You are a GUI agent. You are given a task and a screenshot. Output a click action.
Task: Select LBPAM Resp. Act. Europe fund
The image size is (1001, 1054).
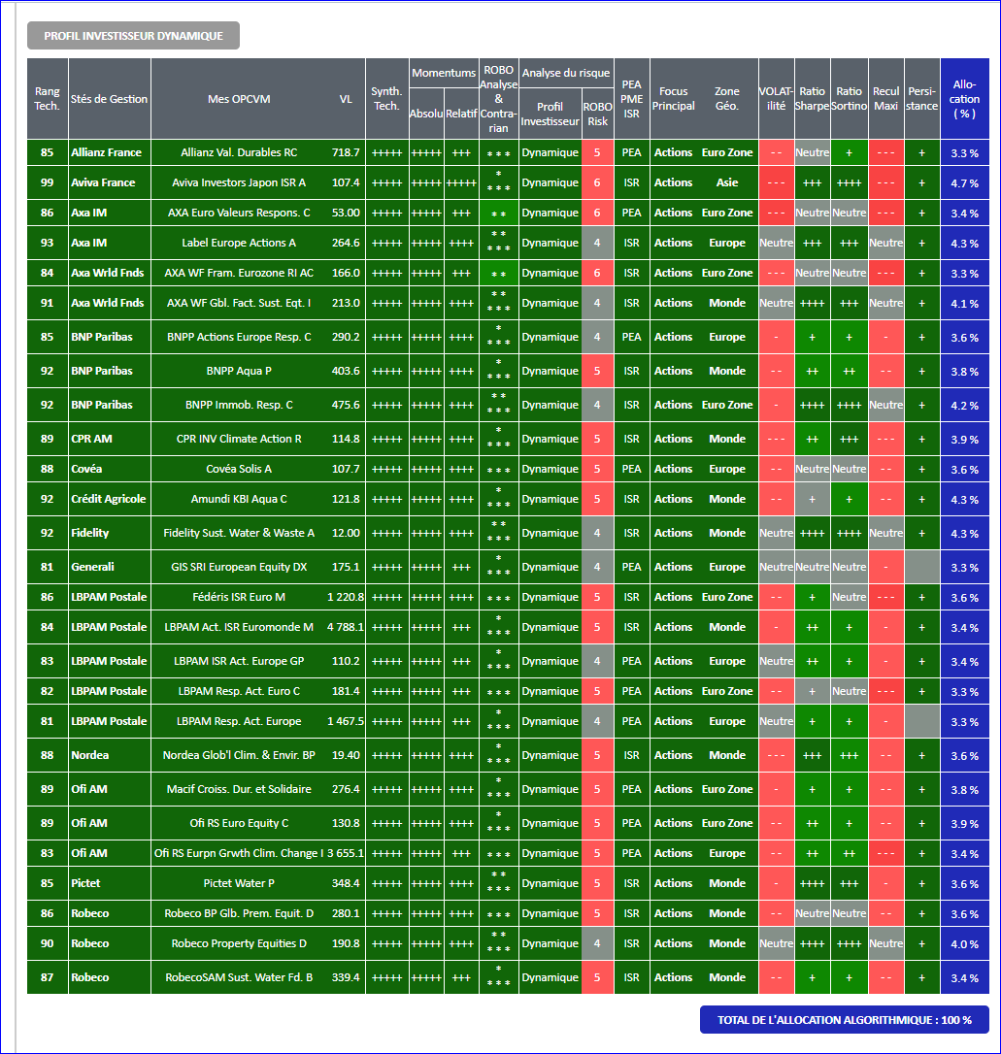(239, 721)
